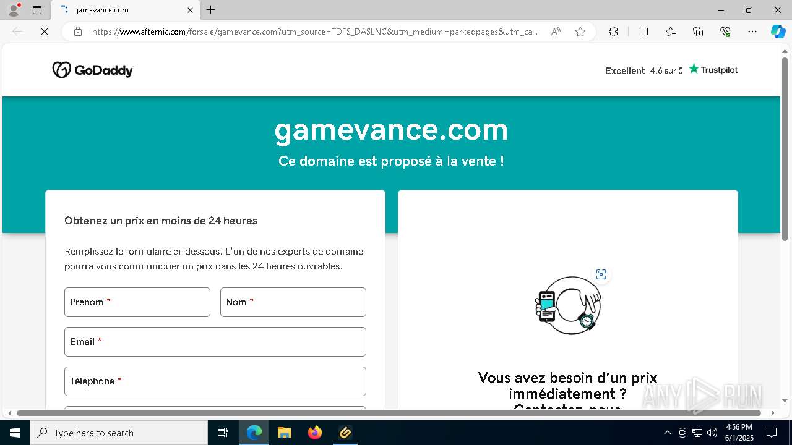Screen dimensions: 792x445
Task: Open the volume control tray icon
Action: click(x=712, y=433)
